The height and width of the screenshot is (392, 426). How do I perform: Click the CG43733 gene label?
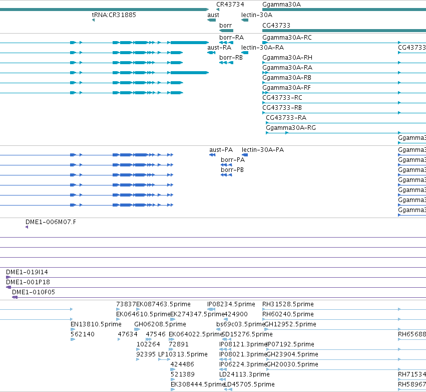pos(276,26)
